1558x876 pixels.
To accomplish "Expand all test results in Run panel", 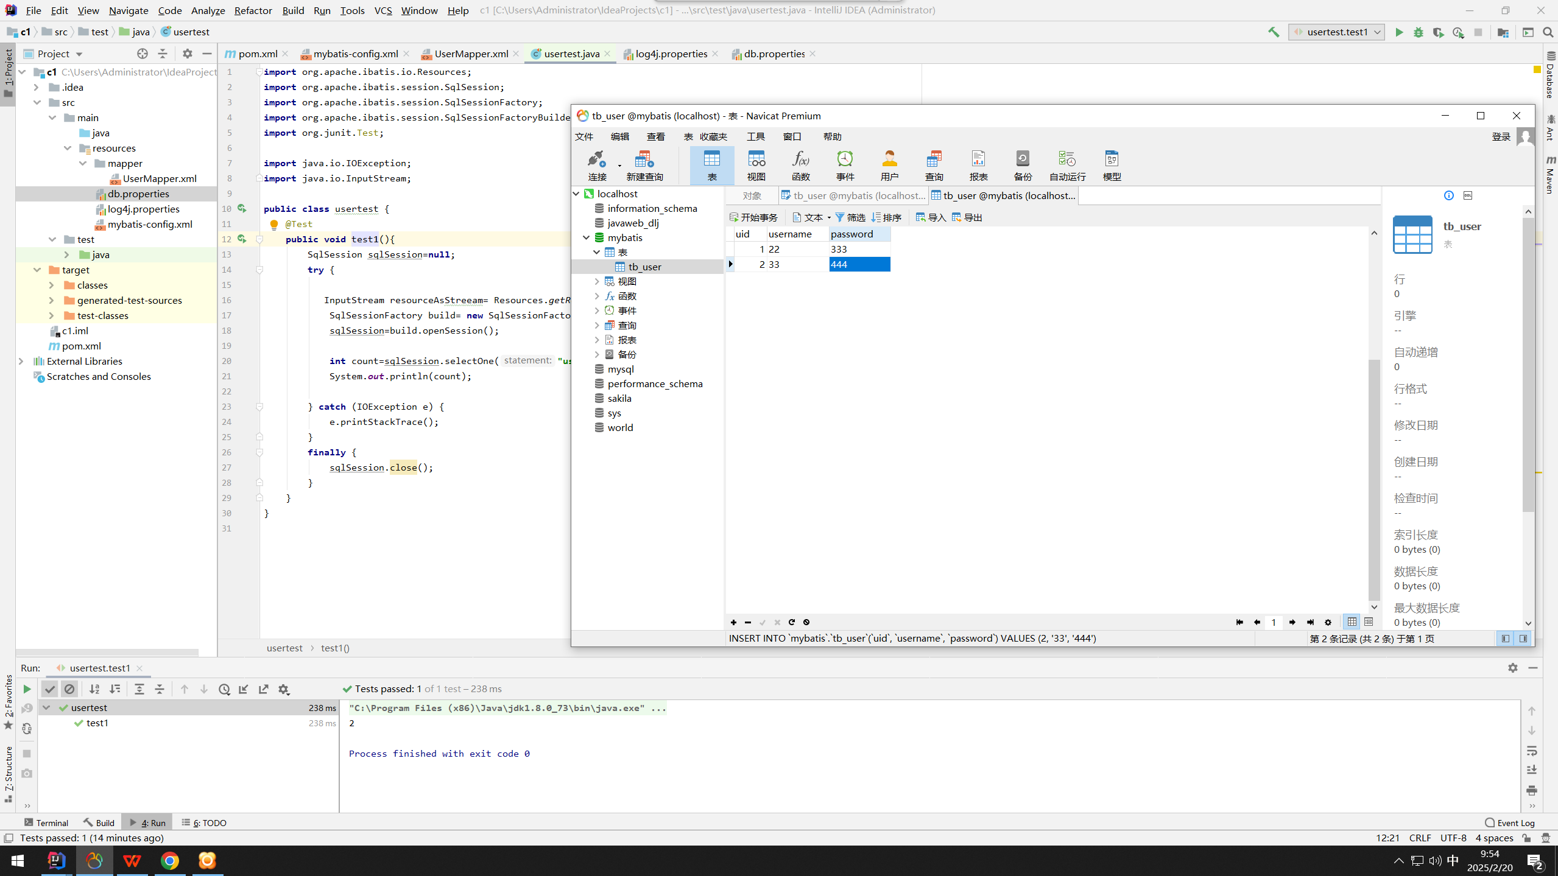I will (x=139, y=689).
